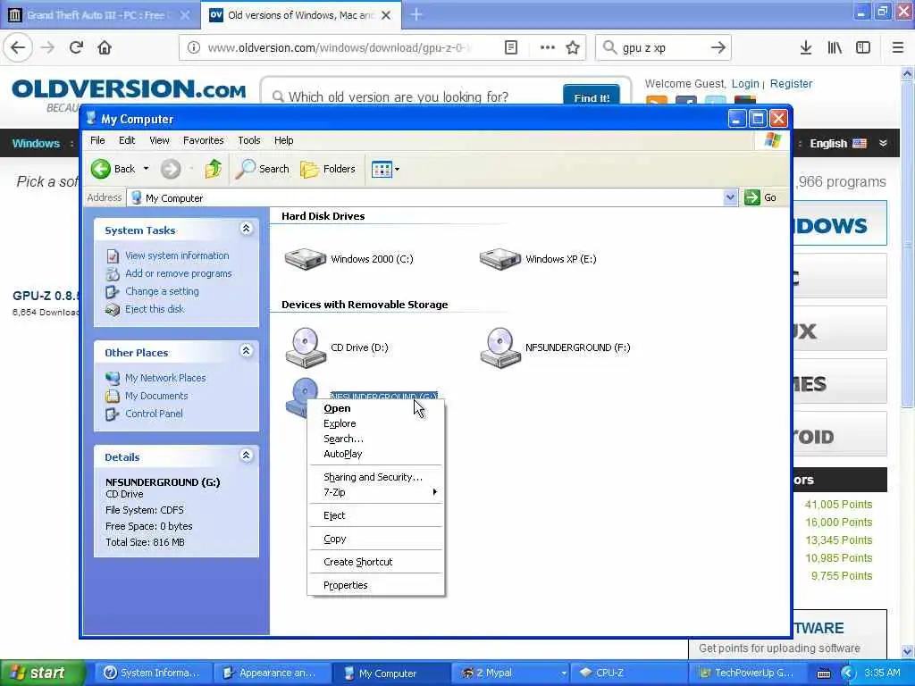915x686 pixels.
Task: Choose AutoPlay in the context menu
Action: click(376, 454)
